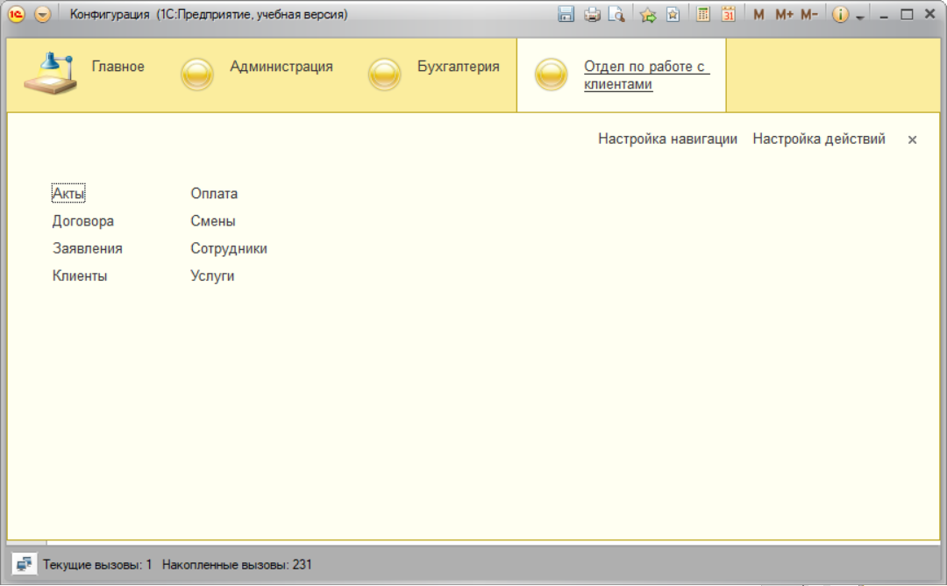Open Print Preview from the toolbar
The height and width of the screenshot is (586, 947).
coord(616,15)
